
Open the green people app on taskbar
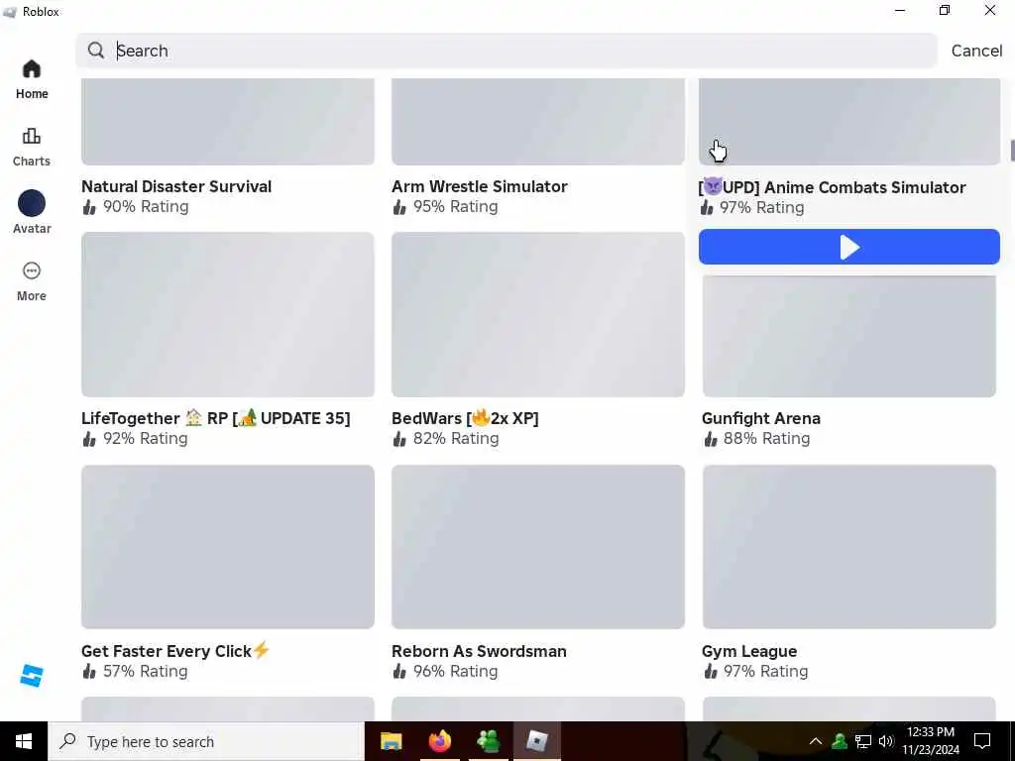(x=488, y=741)
